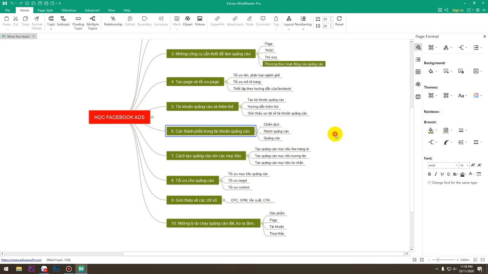488x274 pixels.
Task: Open the Clipart gallery
Action: 188,21
